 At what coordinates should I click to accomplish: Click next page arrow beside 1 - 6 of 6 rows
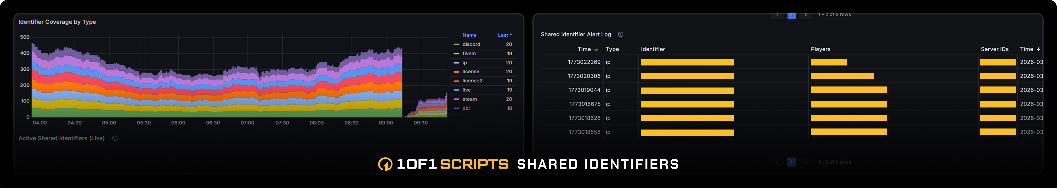click(x=805, y=163)
